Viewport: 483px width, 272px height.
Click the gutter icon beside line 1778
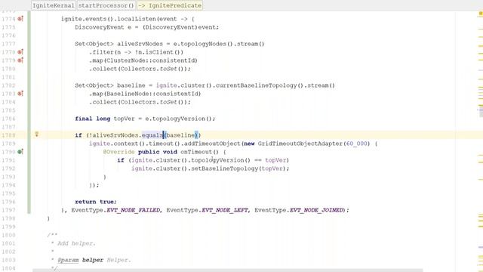(x=20, y=52)
